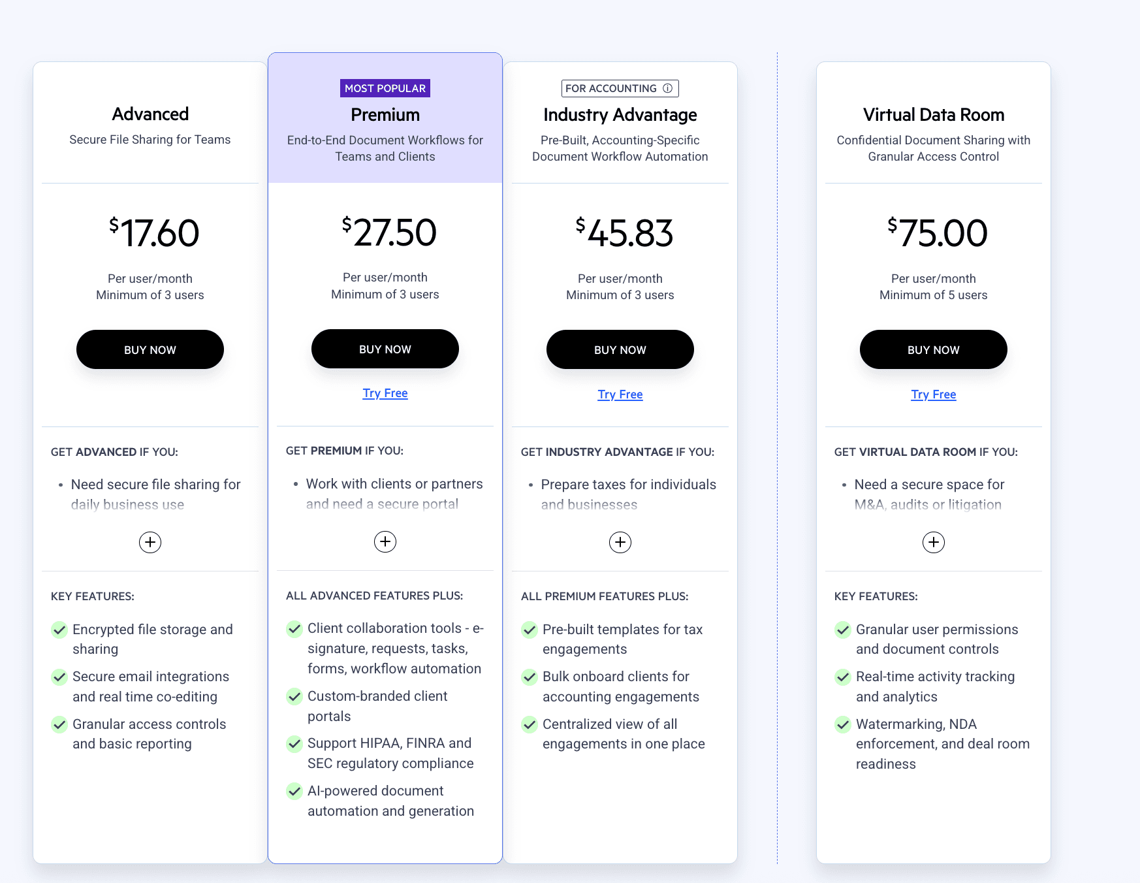This screenshot has width=1140, height=883.
Task: Open Try Free under Virtual Data Room
Action: coord(933,394)
